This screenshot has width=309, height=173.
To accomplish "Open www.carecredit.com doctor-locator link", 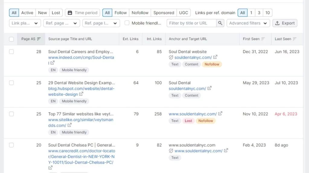I will point(81,156).
